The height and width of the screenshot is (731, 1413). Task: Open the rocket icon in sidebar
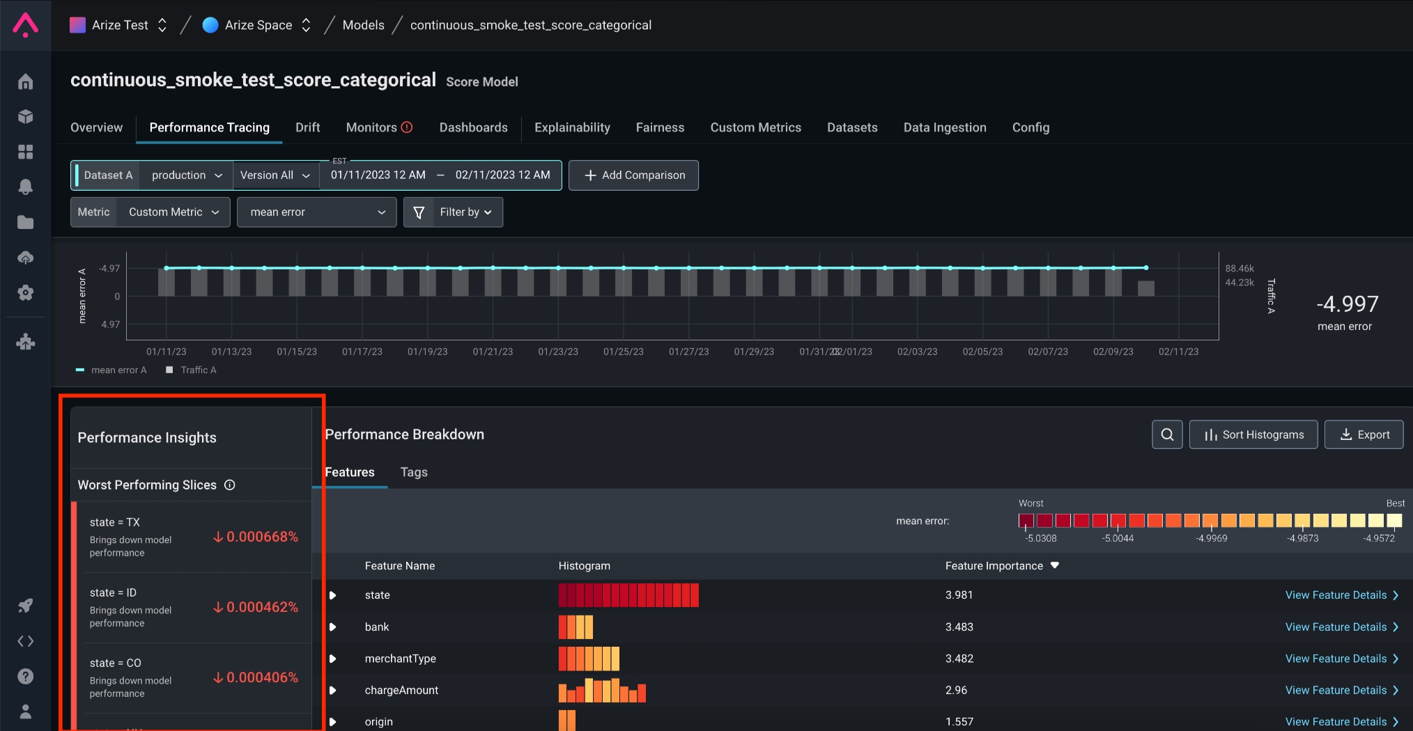pos(25,606)
